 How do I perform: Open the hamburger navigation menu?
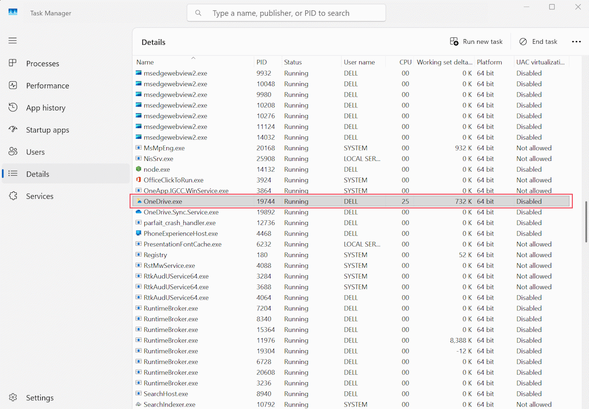pos(13,41)
